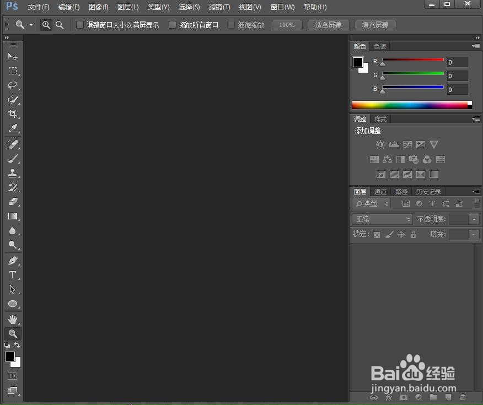The width and height of the screenshot is (483, 405).
Task: Open the Color panel options menu
Action: pyautogui.click(x=476, y=46)
